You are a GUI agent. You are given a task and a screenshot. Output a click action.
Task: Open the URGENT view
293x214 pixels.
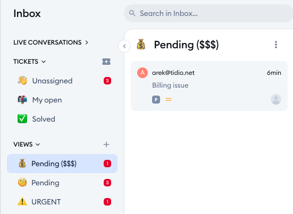62,202
